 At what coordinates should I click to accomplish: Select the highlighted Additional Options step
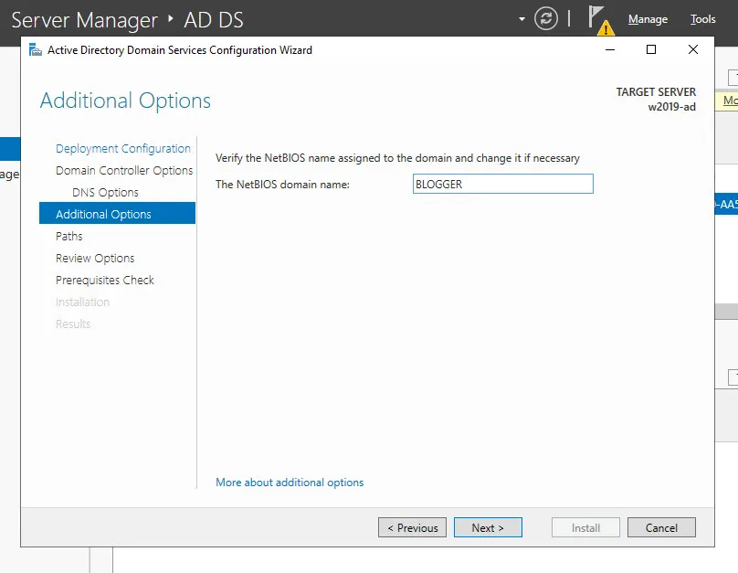(x=103, y=215)
